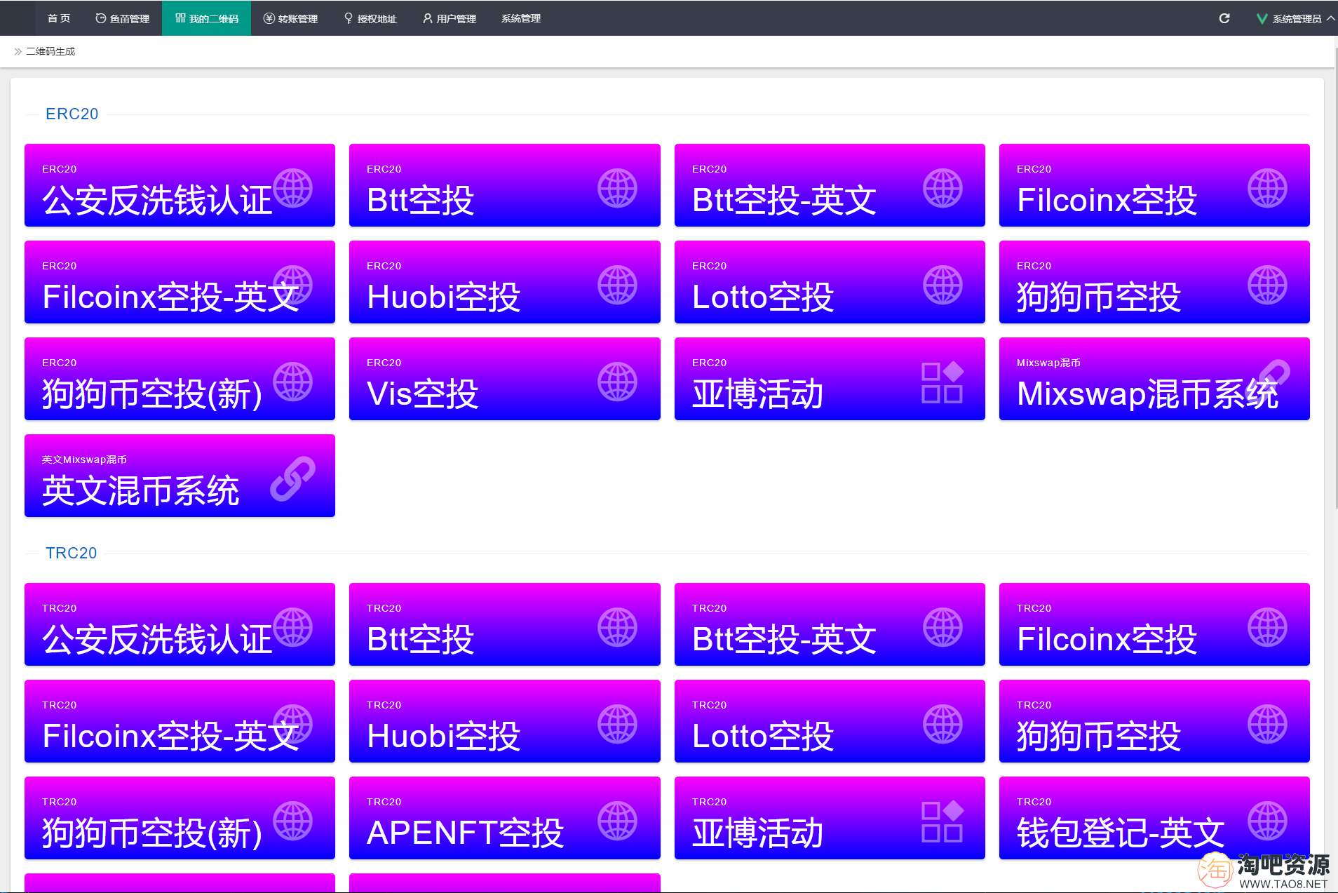Click globe icon on TRC20 Btt空投-英文 card

pyautogui.click(x=943, y=627)
